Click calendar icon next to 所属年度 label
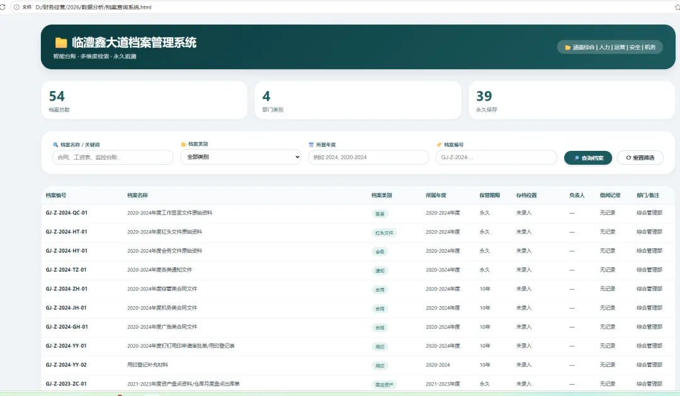 click(311, 145)
